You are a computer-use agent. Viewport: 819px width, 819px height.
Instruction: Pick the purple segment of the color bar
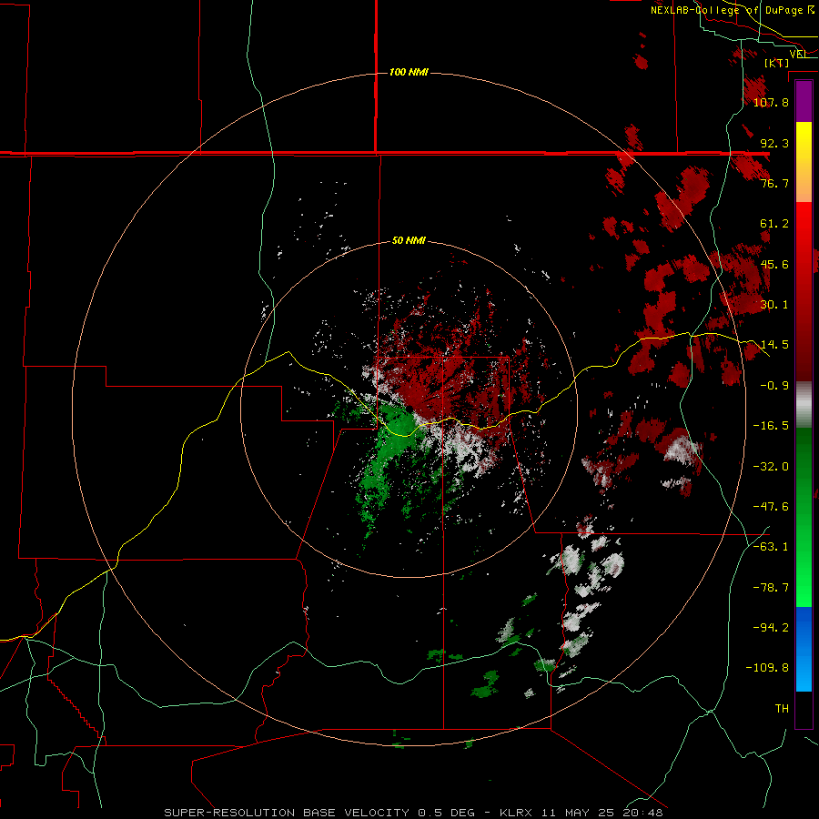(x=804, y=102)
